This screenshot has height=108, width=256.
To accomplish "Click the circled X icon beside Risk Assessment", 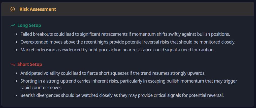I will (x=13, y=9).
